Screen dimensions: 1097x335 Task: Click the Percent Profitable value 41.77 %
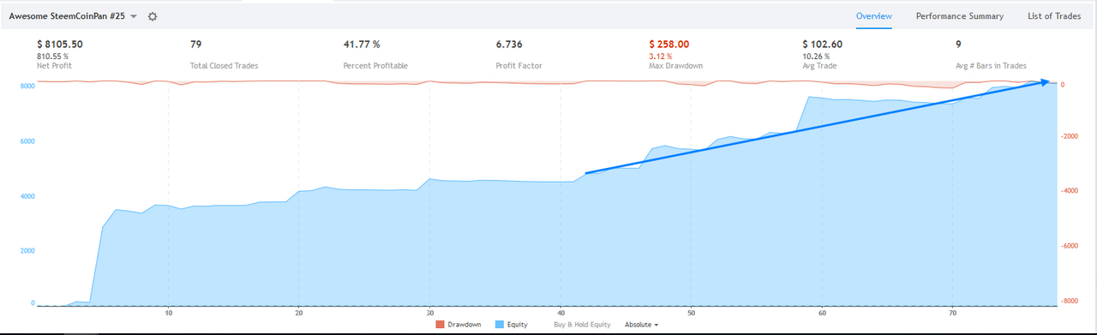[x=361, y=44]
